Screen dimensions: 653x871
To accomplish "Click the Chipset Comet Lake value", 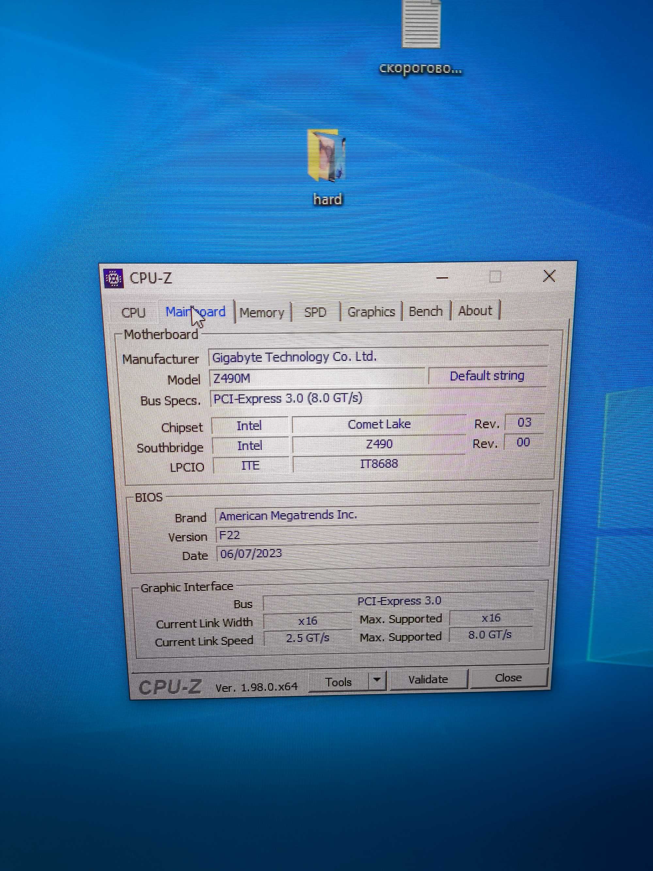I will click(379, 424).
